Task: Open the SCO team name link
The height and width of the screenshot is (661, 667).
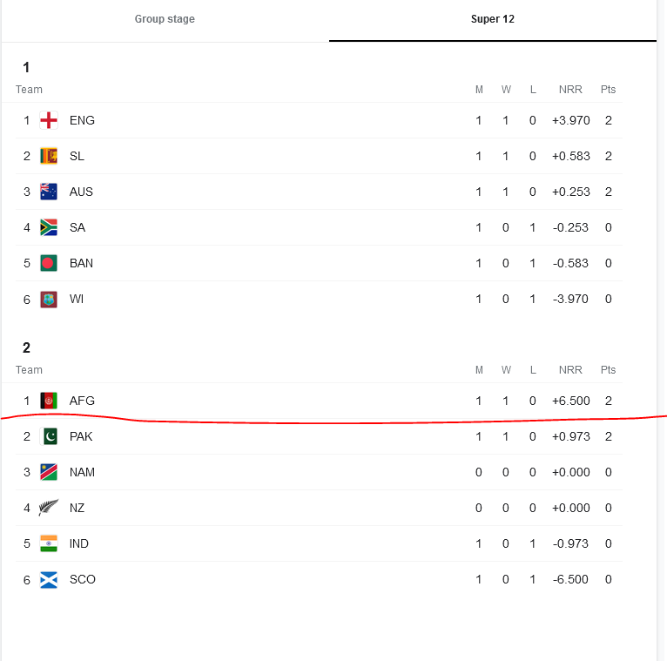Action: 83,579
